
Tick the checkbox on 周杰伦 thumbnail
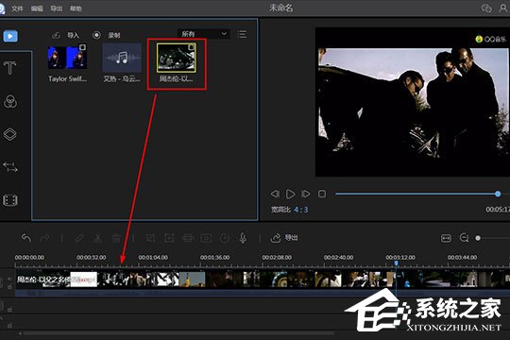pyautogui.click(x=192, y=47)
